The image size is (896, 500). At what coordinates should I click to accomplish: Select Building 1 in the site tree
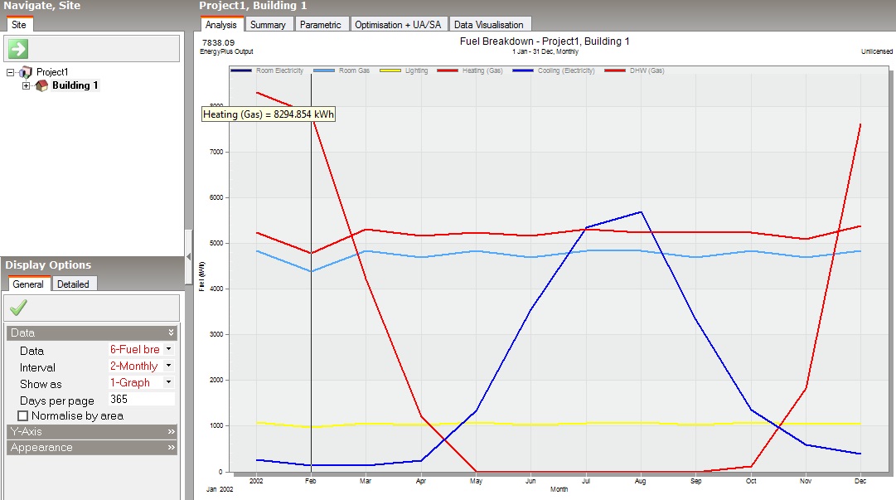click(75, 85)
